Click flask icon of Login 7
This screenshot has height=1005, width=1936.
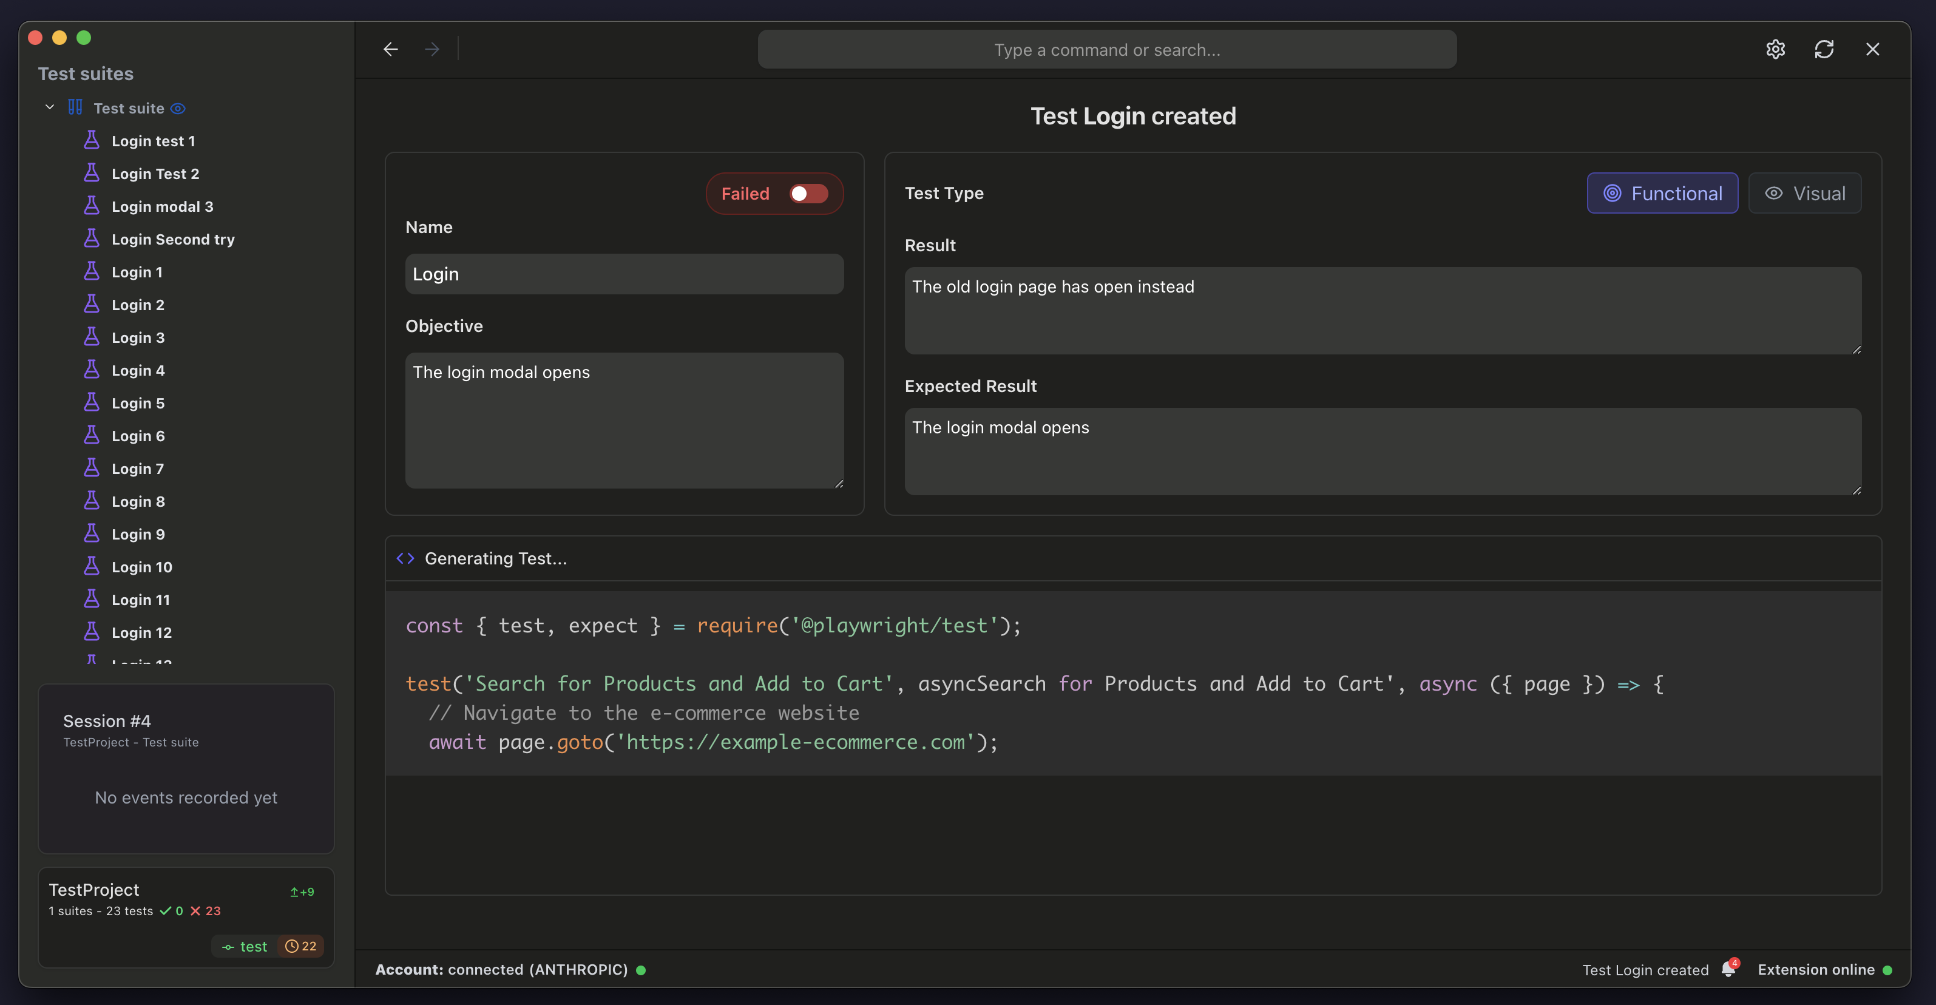pos(92,469)
